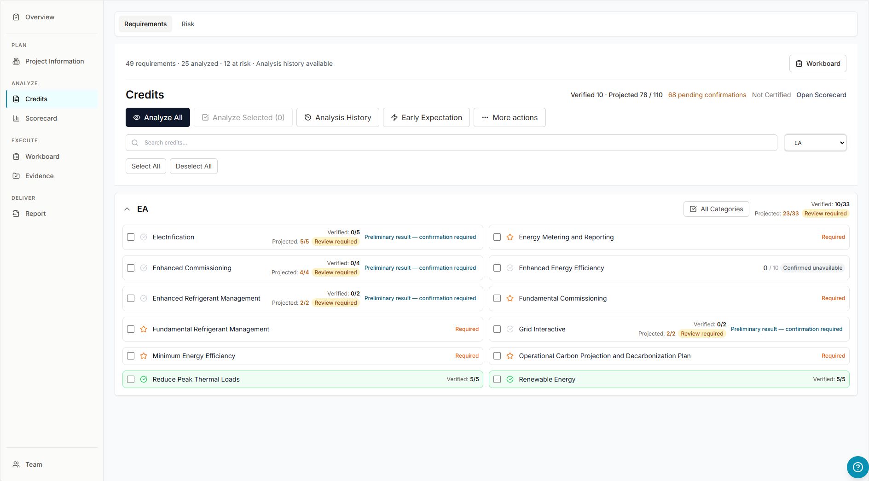This screenshot has width=869, height=481.
Task: Click green check icon beside Renewable Energy
Action: click(510, 379)
